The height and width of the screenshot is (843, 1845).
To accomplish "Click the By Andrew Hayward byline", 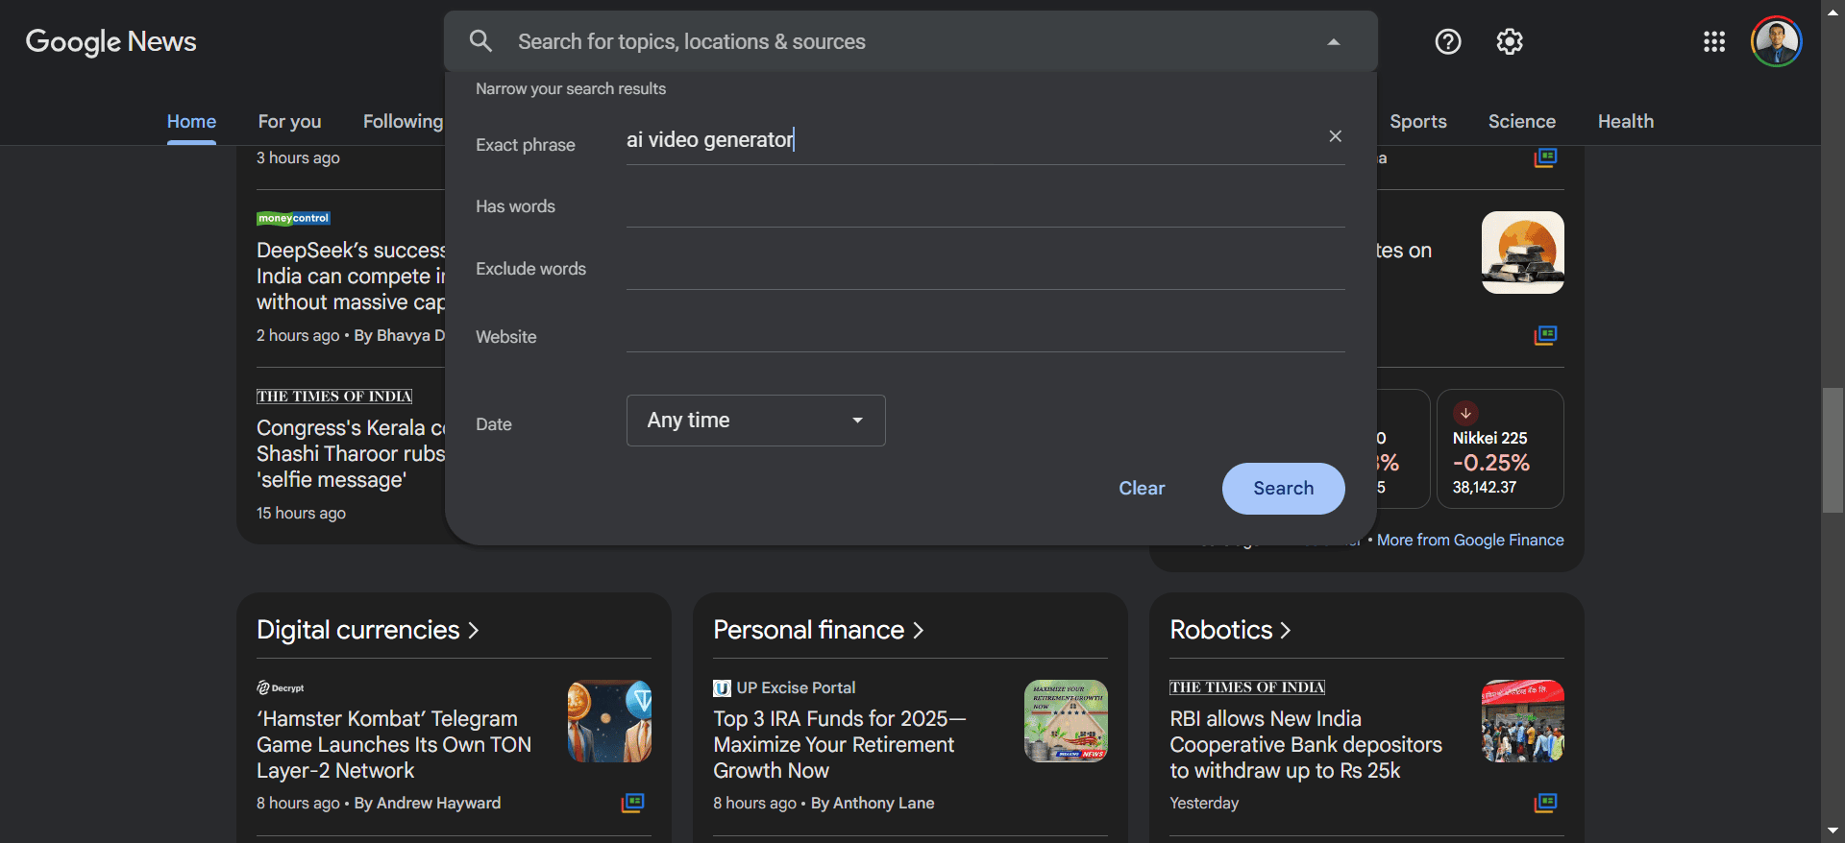I will (x=428, y=803).
